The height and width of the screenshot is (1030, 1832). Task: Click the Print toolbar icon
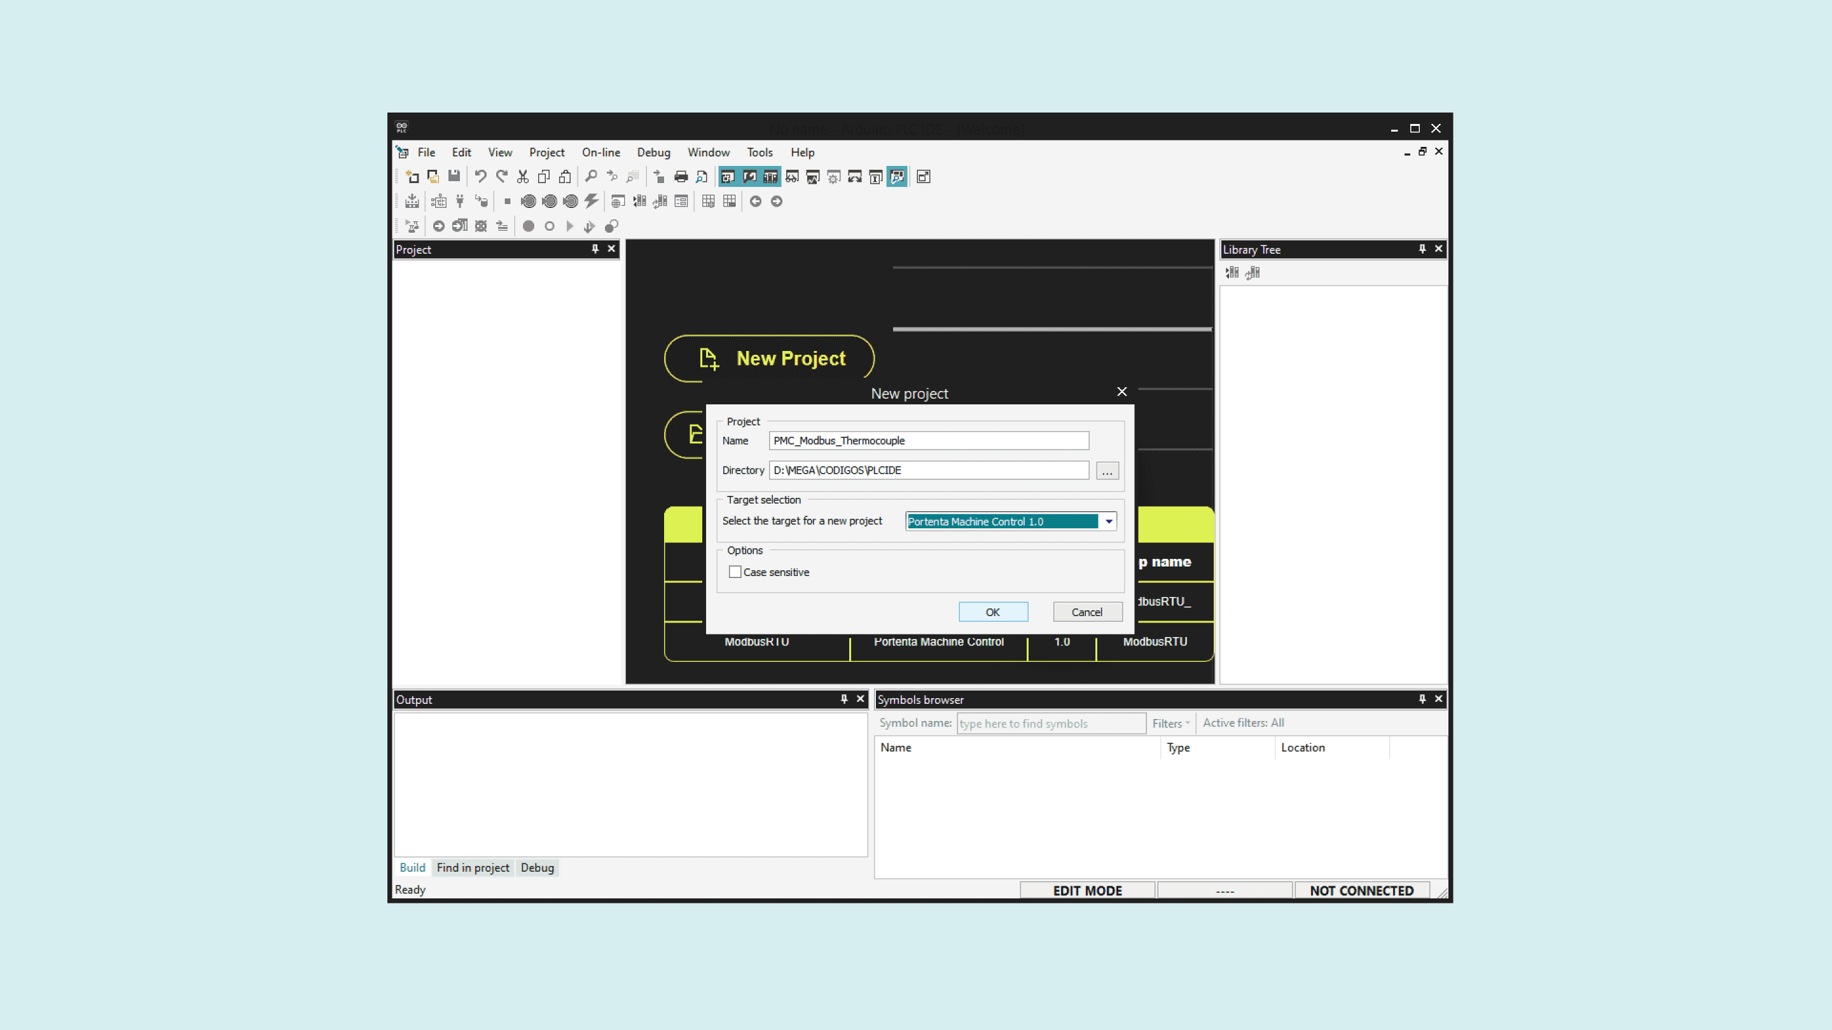pyautogui.click(x=681, y=177)
